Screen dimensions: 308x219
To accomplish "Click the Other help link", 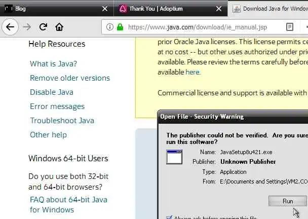I will pos(48,135).
